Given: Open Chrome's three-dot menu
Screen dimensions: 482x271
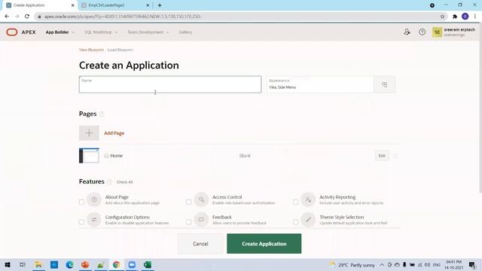Looking at the screenshot, I should point(475,17).
